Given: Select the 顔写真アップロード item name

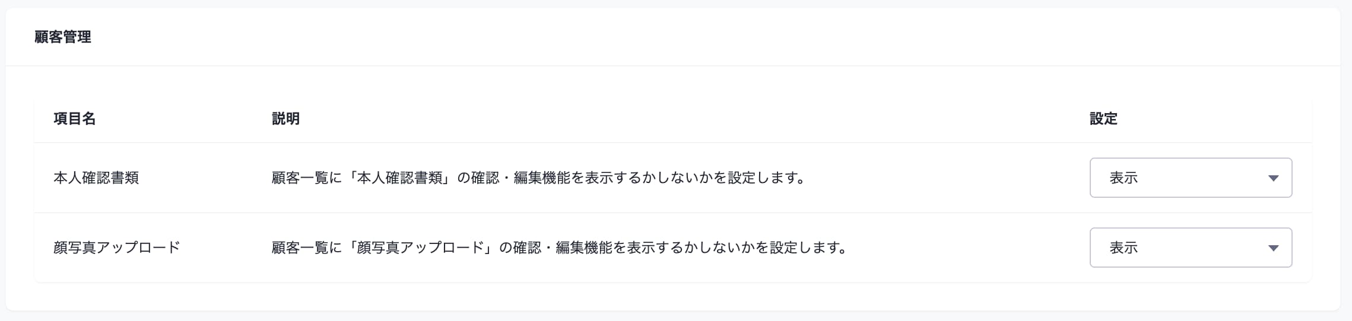Looking at the screenshot, I should pyautogui.click(x=117, y=248).
